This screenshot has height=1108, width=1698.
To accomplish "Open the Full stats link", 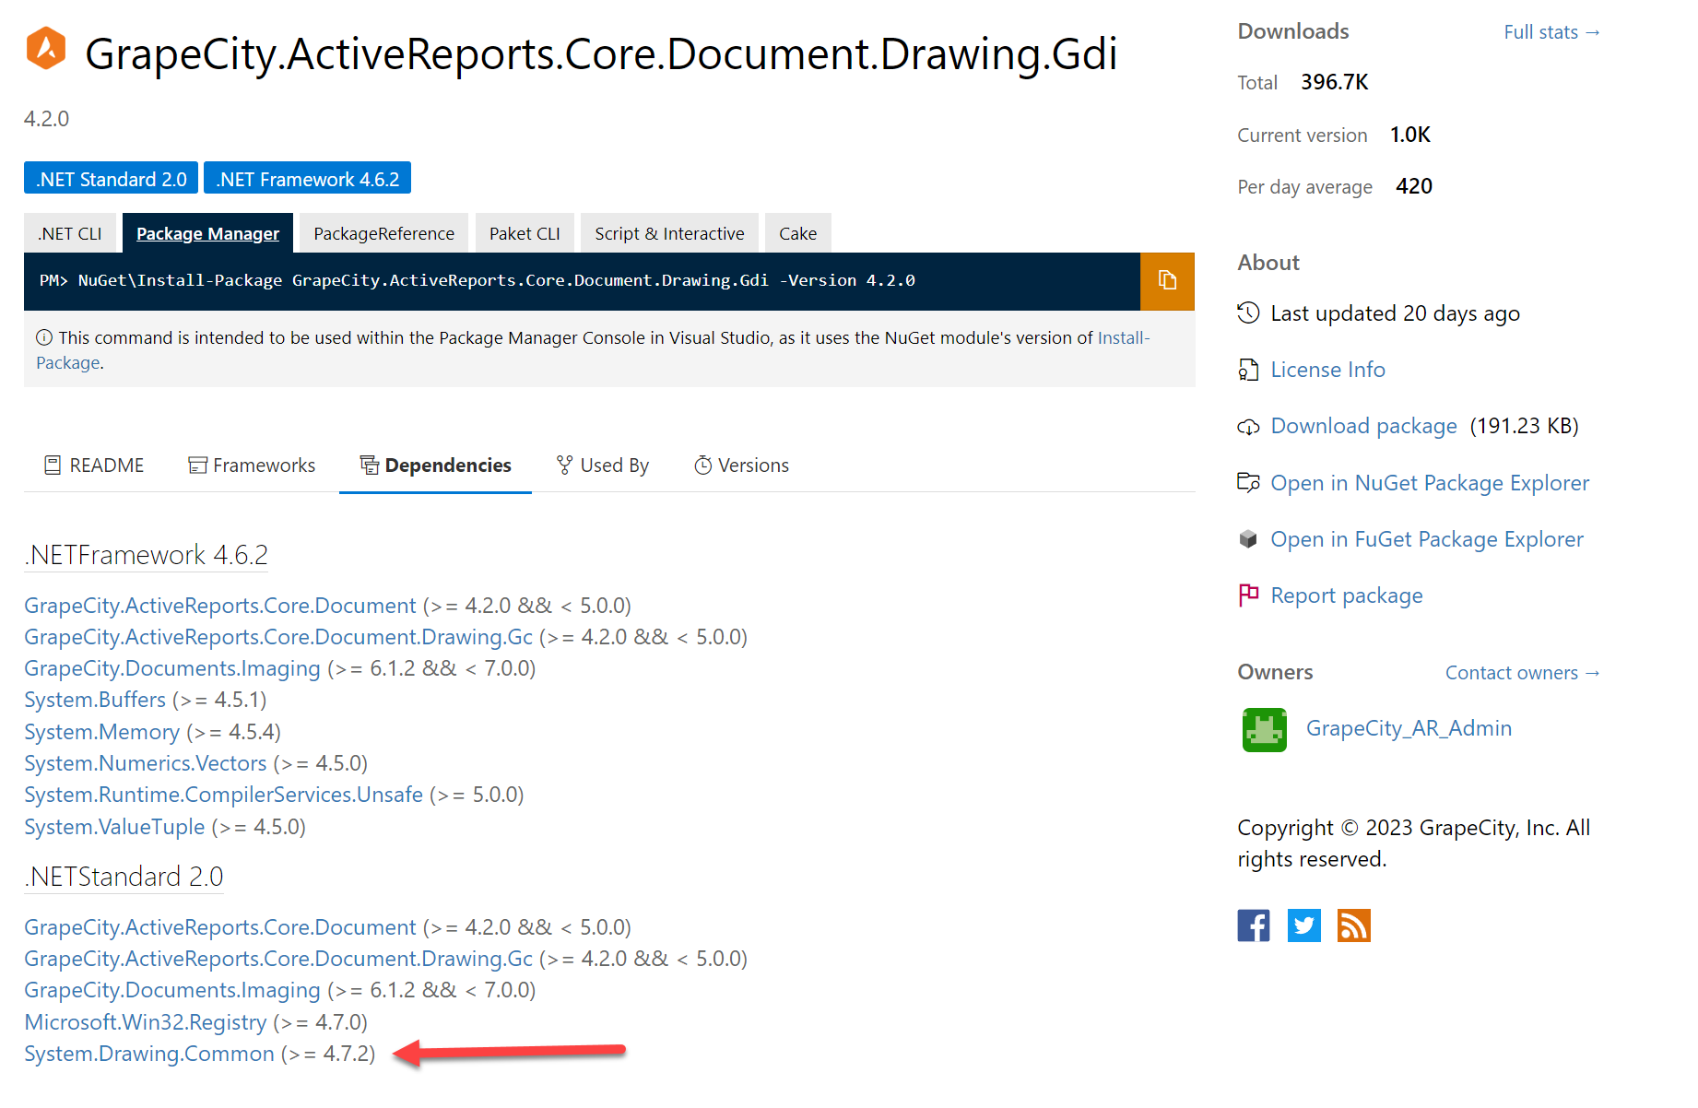I will coord(1551,32).
